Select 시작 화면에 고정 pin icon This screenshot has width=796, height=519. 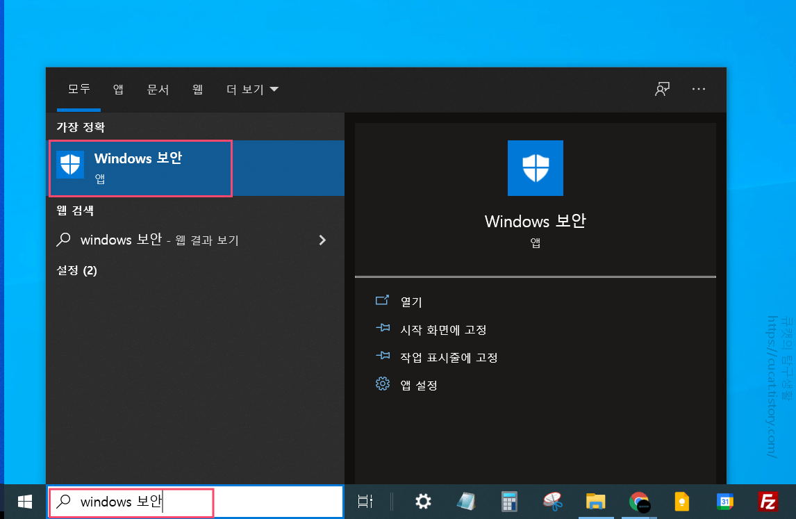click(x=383, y=329)
